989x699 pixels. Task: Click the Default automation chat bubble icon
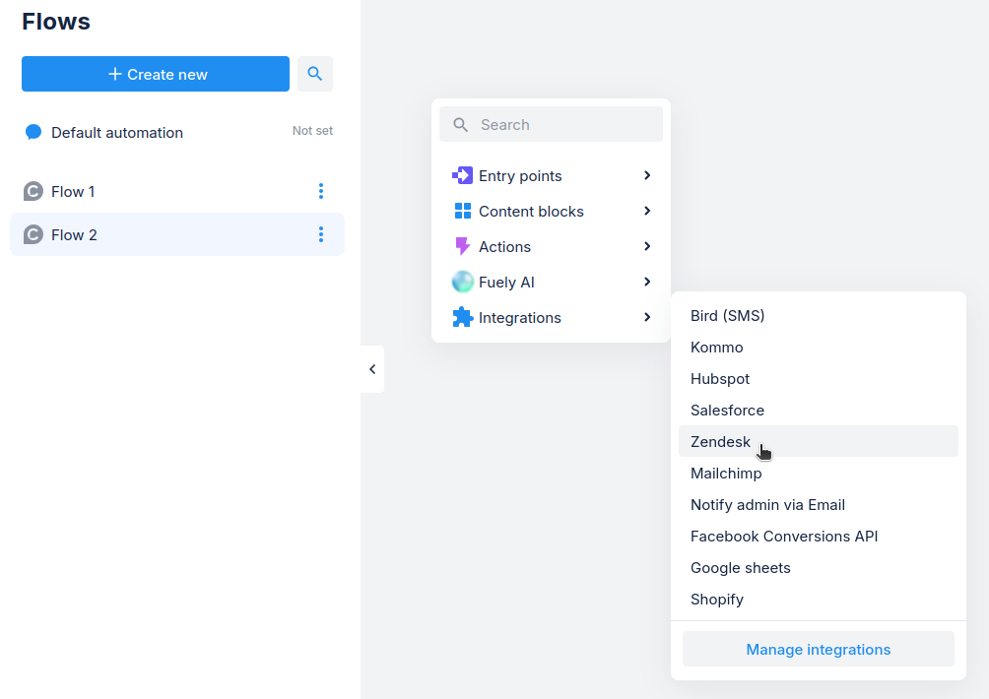33,132
